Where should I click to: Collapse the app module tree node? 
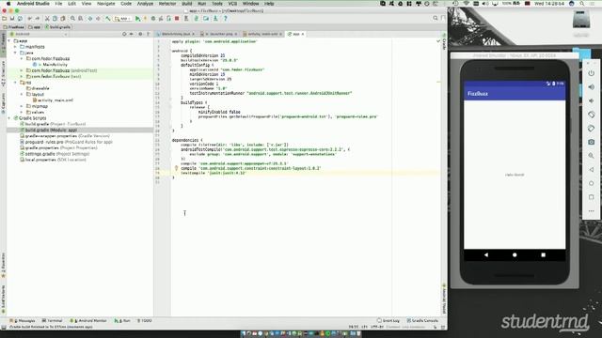coord(9,40)
